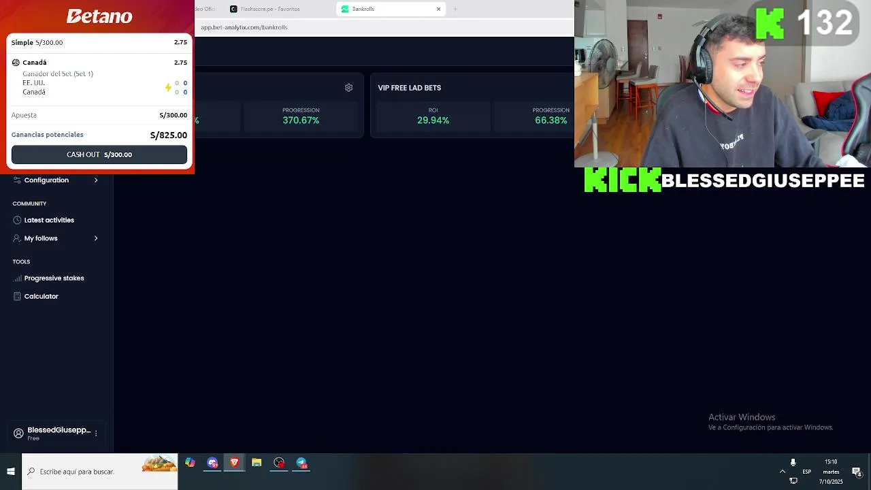Click the Simple S/300.00 bet header

click(99, 42)
